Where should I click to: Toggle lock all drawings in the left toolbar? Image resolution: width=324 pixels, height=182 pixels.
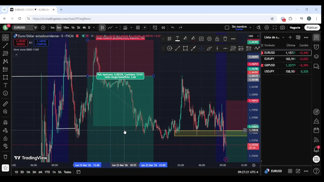pos(5,138)
